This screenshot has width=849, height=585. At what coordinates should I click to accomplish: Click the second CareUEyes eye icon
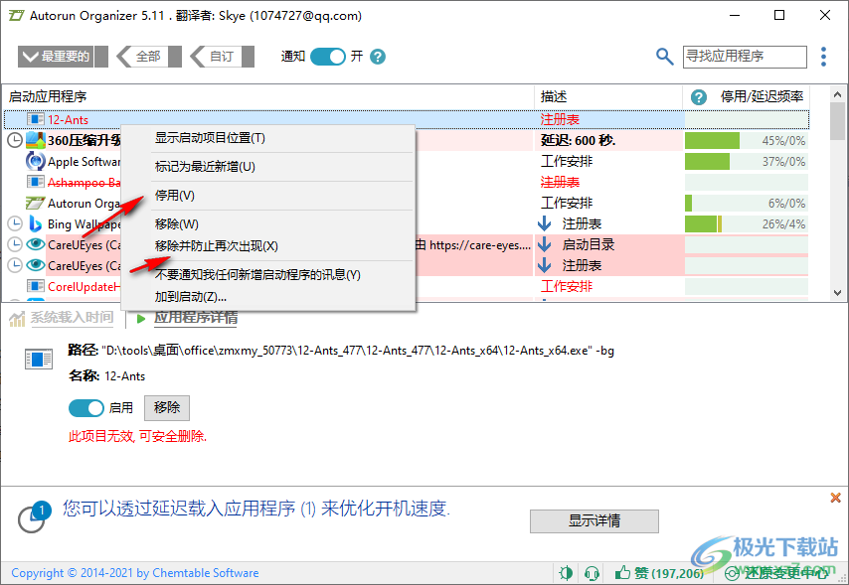(35, 265)
